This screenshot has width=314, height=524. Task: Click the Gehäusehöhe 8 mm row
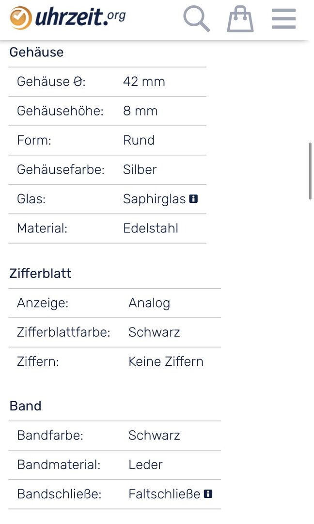coord(107,111)
